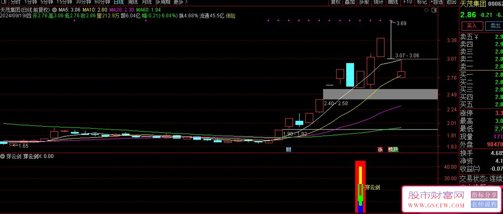Switch to the 15分钟 period tab
Image resolution: width=503 pixels, height=214 pixels.
point(63,2)
